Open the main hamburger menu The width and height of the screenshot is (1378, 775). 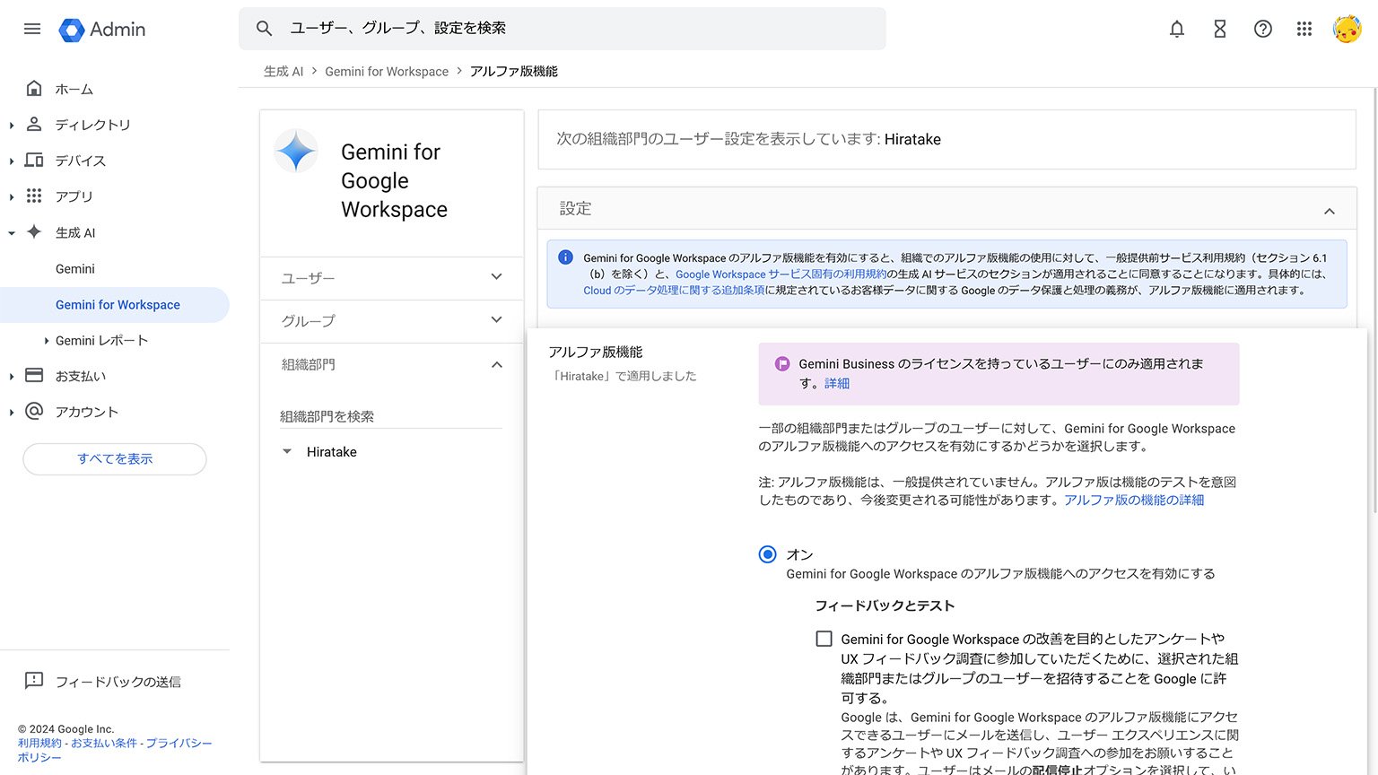[32, 29]
